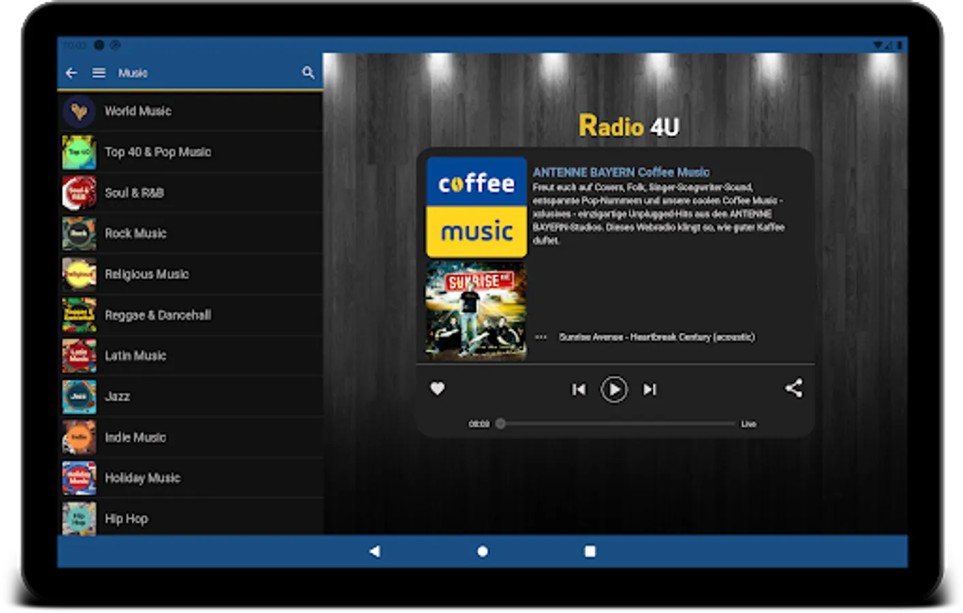
Task: Select Holiday Music genre icon
Action: 79,478
